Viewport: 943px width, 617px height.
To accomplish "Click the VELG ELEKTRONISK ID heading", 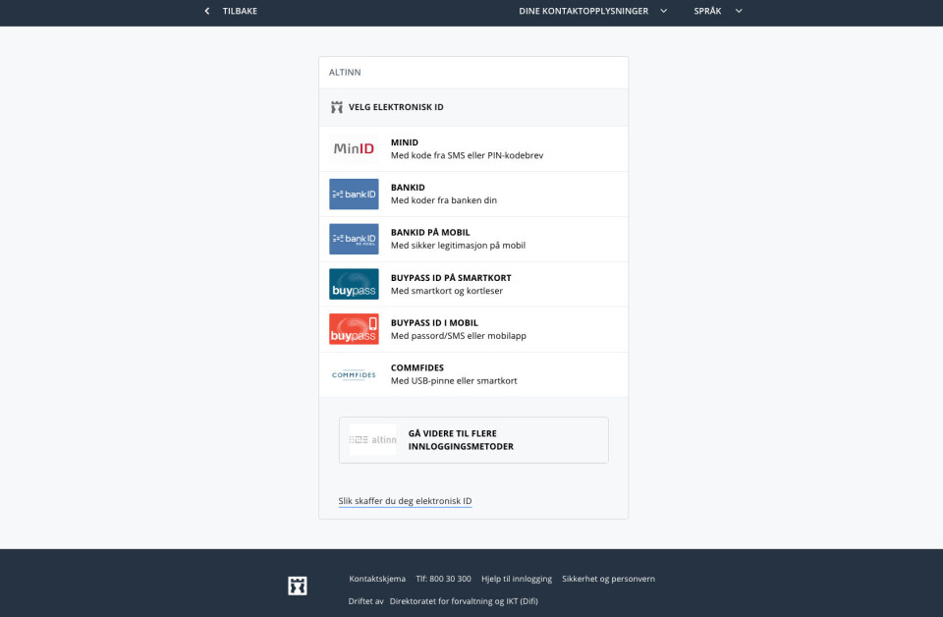I will [396, 107].
